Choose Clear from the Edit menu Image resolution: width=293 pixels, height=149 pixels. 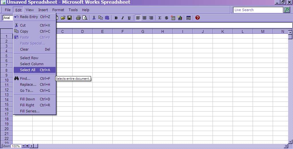point(35,49)
